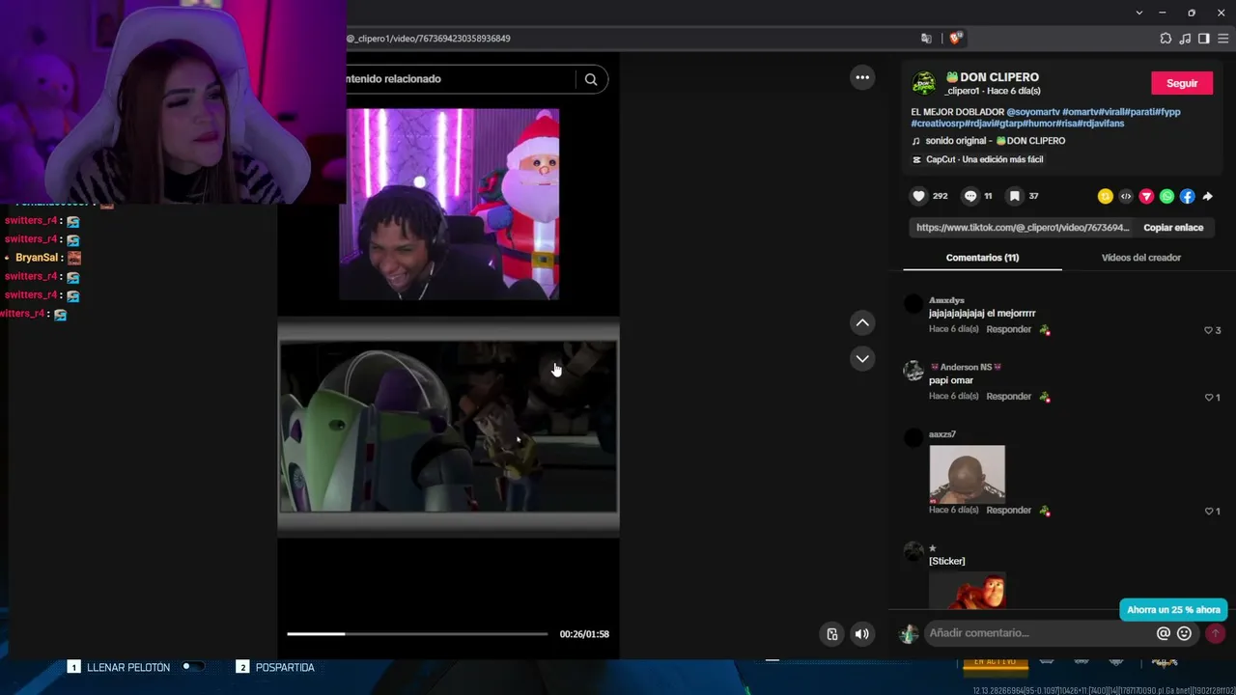
Task: Open the image in aaxzs7's comment
Action: point(967,473)
